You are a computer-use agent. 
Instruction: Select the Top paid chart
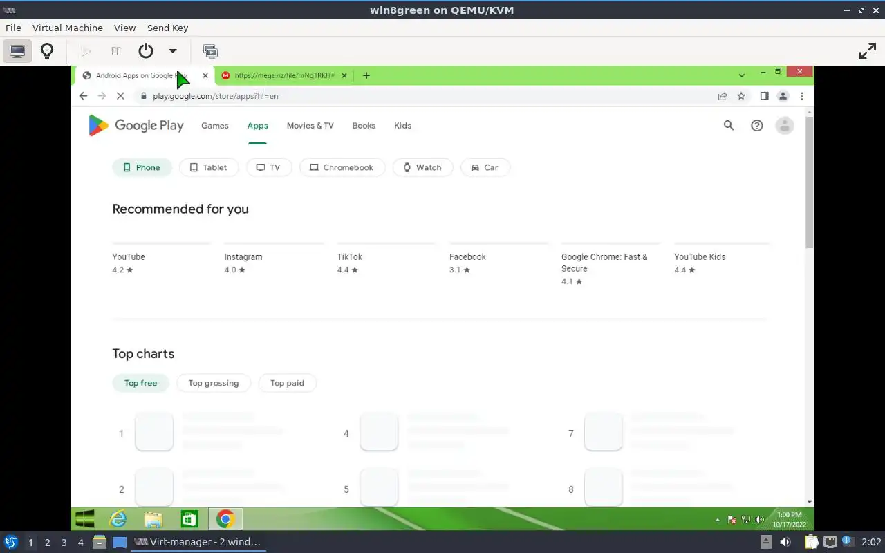pos(287,383)
